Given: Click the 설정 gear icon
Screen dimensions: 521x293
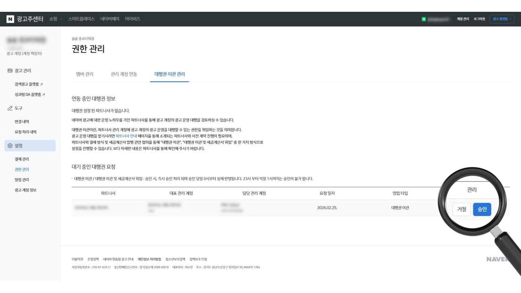Looking at the screenshot, I should pyautogui.click(x=10, y=146).
